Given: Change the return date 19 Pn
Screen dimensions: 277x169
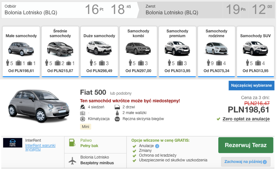Looking at the screenshot, I should 236,10.
